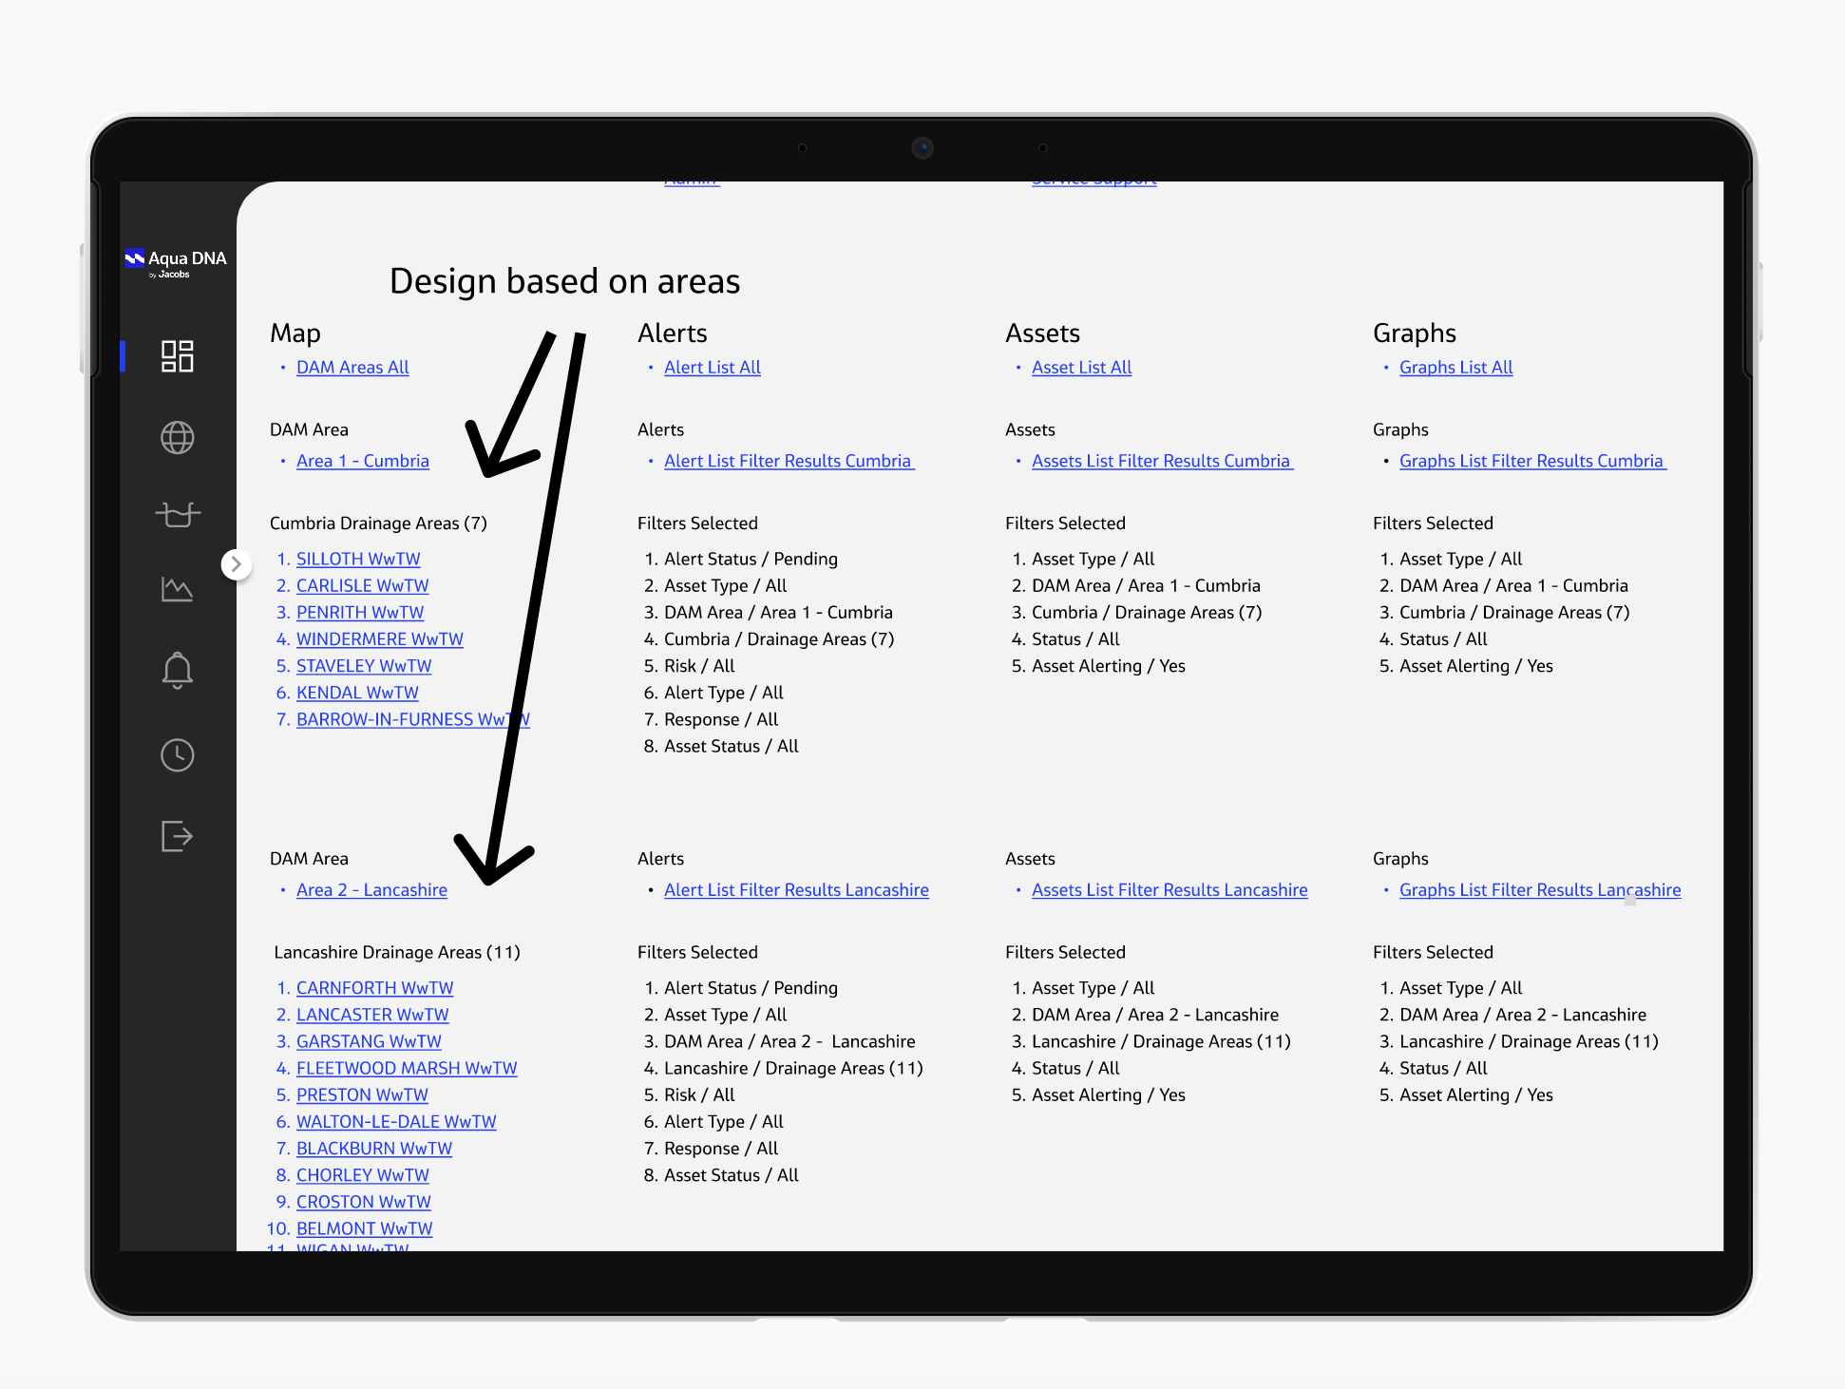Open Alert List All link
Viewport: 1845px width, 1389px height.
coord(713,368)
